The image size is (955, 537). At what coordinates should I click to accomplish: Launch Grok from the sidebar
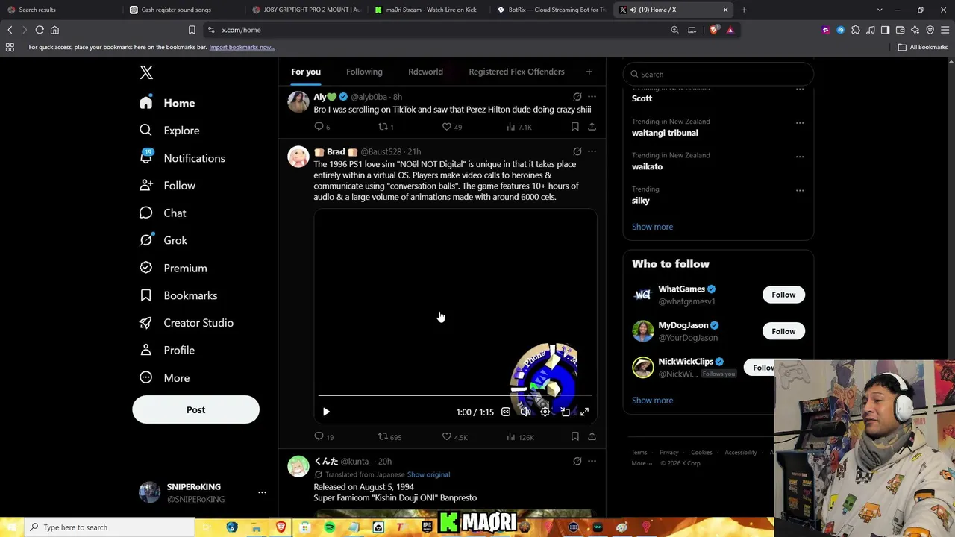pyautogui.click(x=163, y=240)
